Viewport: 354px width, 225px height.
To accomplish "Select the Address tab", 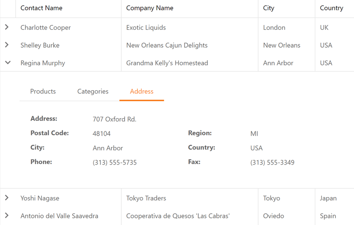I will [x=142, y=91].
